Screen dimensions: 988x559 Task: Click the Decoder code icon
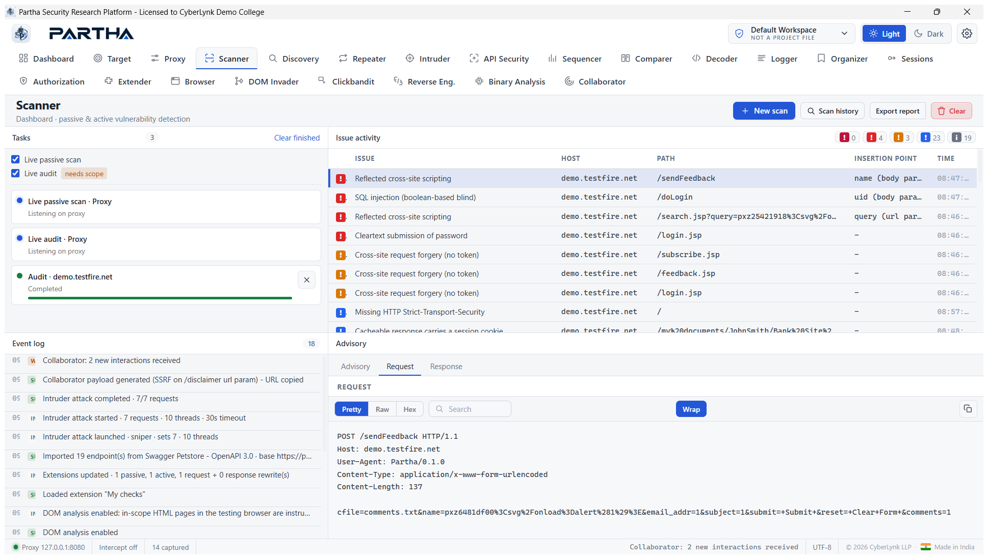[x=696, y=59]
